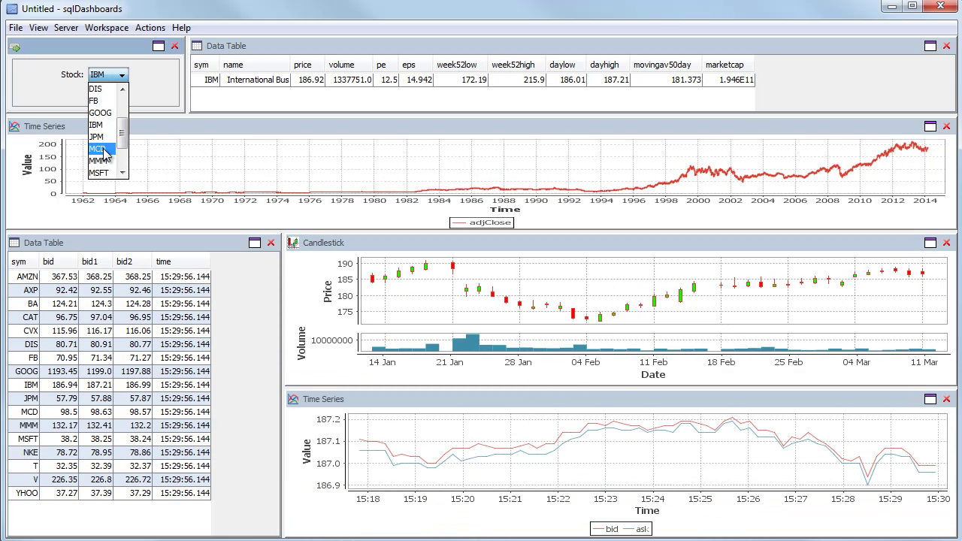This screenshot has width=962, height=541.
Task: Select GOOG from the Stock list
Action: 100,113
